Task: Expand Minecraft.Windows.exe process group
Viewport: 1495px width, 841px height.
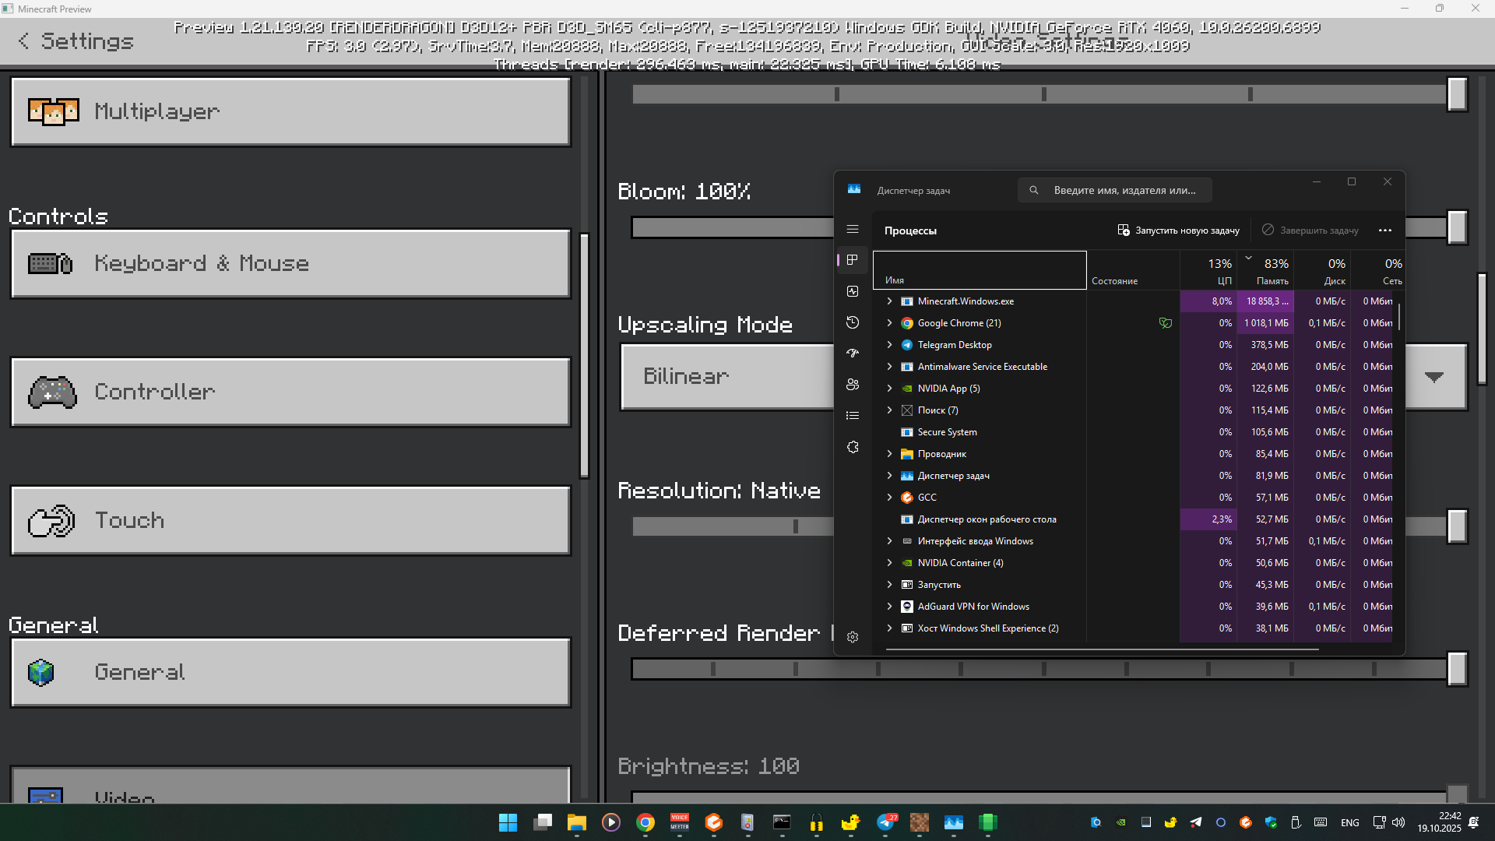Action: (x=889, y=301)
